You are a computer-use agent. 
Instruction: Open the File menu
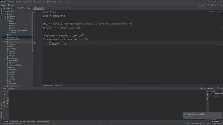tap(5, 2)
